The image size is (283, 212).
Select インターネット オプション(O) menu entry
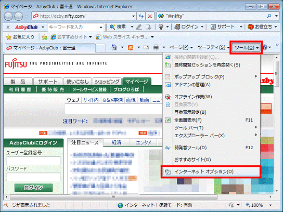211,171
